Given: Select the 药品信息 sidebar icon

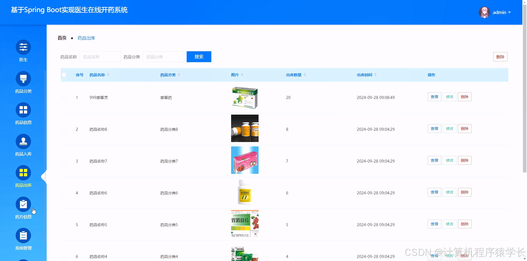Looking at the screenshot, I should point(23,113).
